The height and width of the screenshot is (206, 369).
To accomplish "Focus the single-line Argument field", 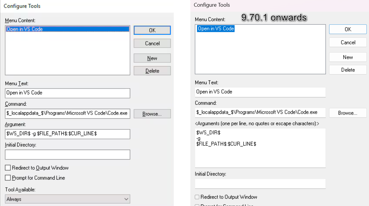I will coord(68,134).
